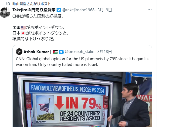
Task: Open Ashok Kumar's round avatar
Action: (x=19, y=52)
